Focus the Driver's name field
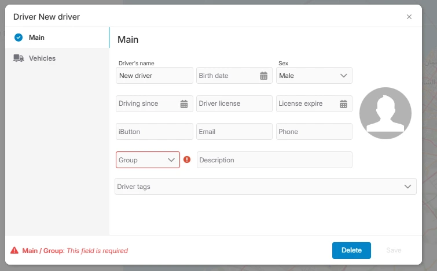This screenshot has height=271, width=437. (x=155, y=75)
